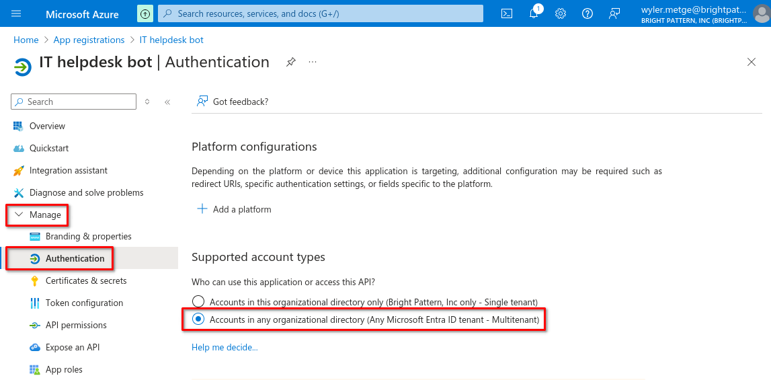Click the API permissions arrow icon
This screenshot has height=380, width=771.
(x=35, y=325)
